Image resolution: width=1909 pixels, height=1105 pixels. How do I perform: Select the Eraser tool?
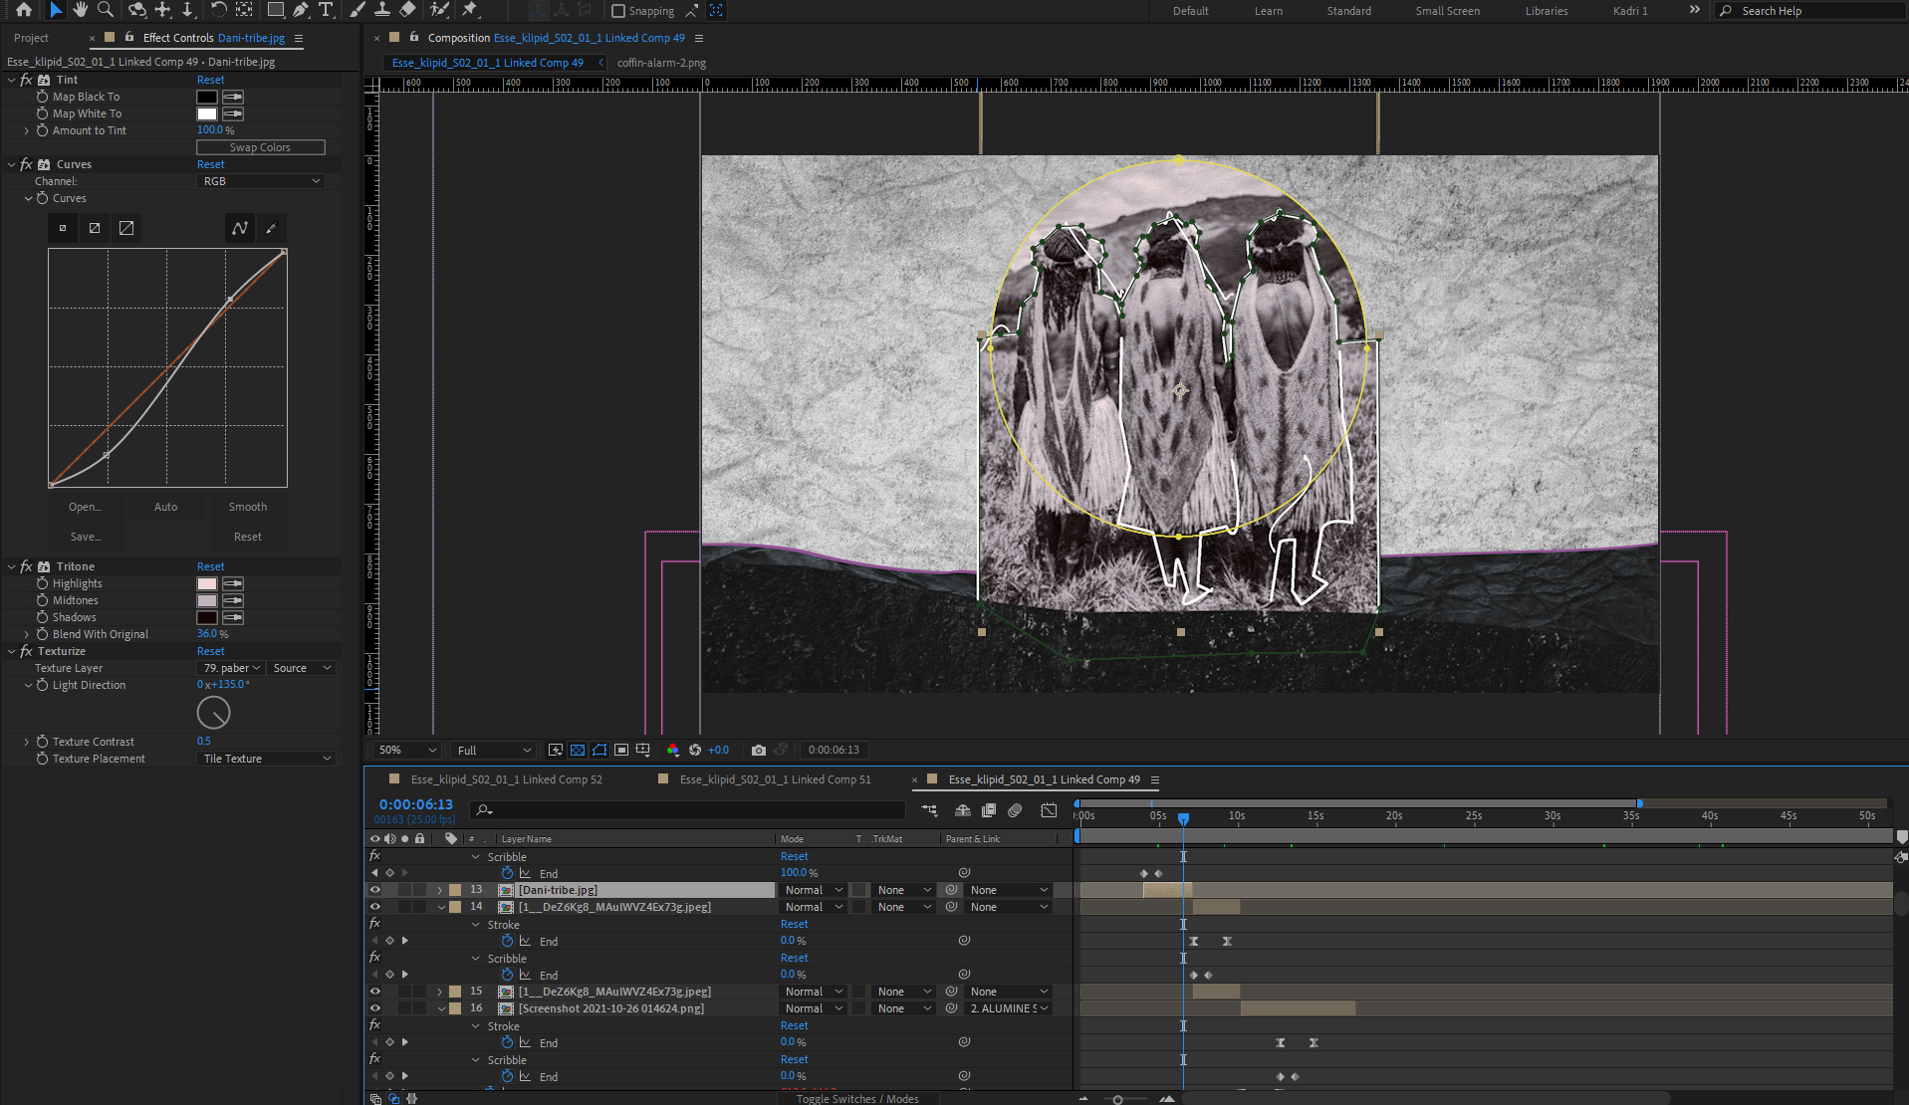(407, 10)
